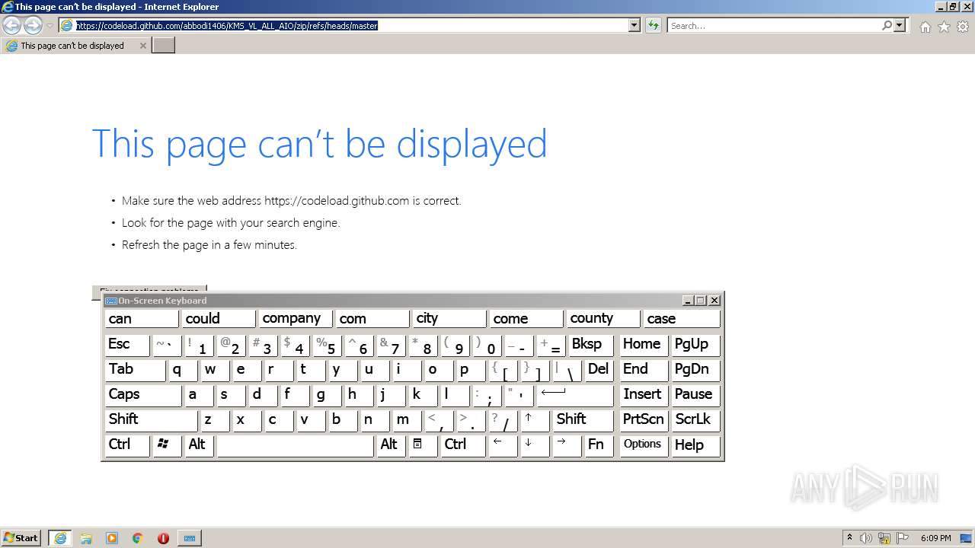Click the Windows logo key
The width and height of the screenshot is (975, 548).
pos(167,445)
